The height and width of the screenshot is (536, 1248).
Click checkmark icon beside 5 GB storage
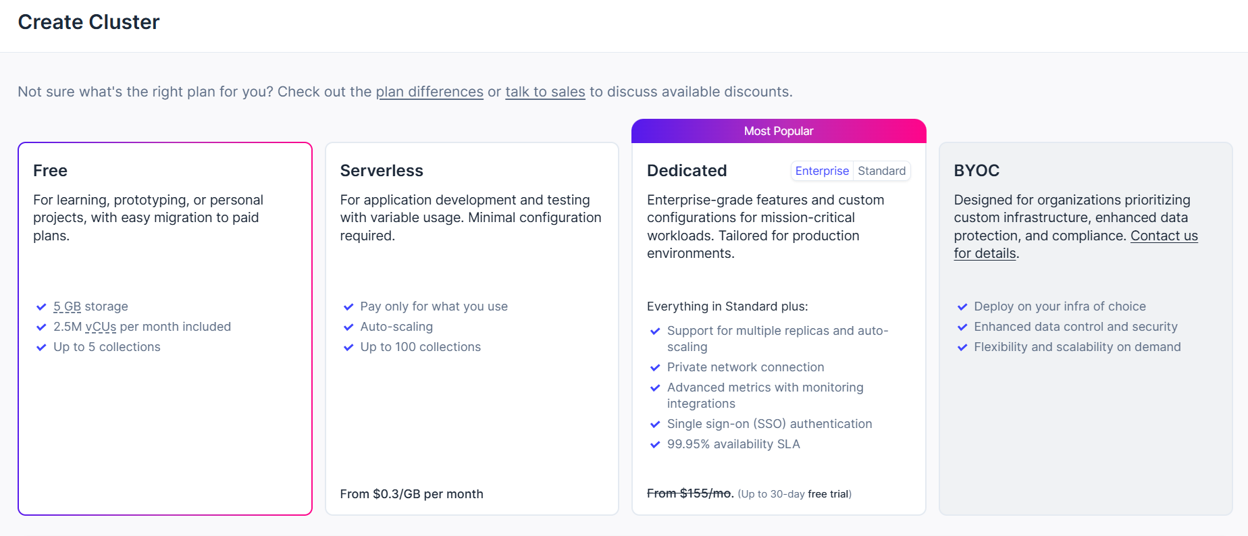41,307
